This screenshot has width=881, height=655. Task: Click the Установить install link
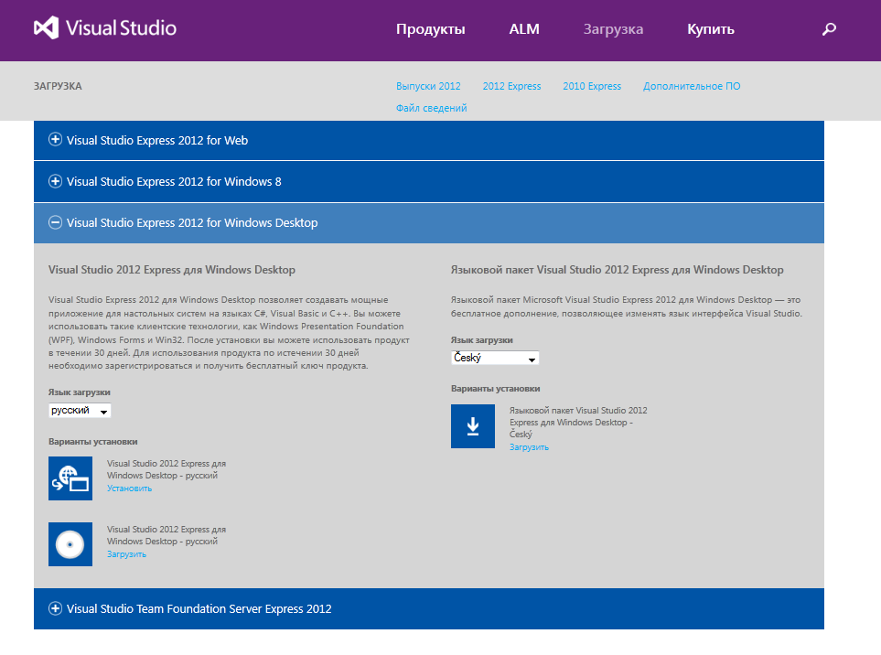tap(129, 489)
